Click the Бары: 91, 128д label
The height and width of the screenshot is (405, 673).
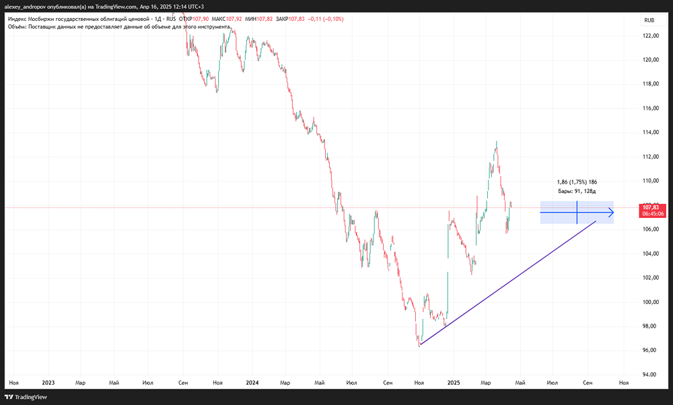pyautogui.click(x=577, y=191)
